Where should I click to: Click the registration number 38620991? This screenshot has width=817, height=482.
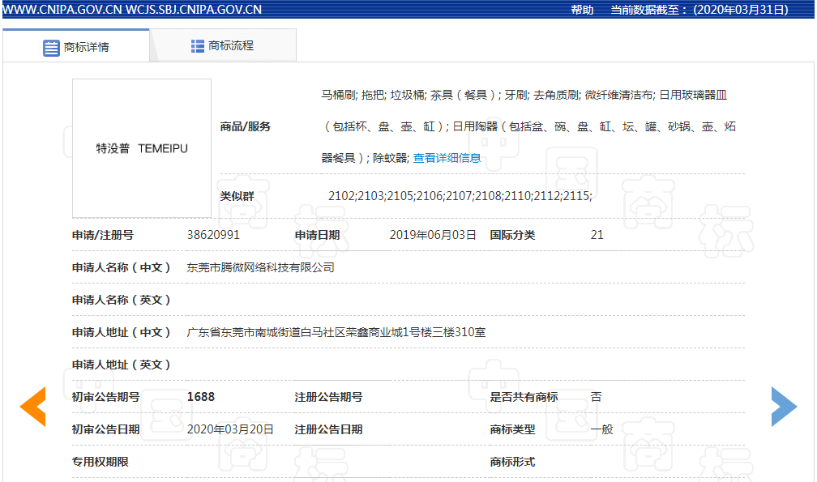coord(213,235)
